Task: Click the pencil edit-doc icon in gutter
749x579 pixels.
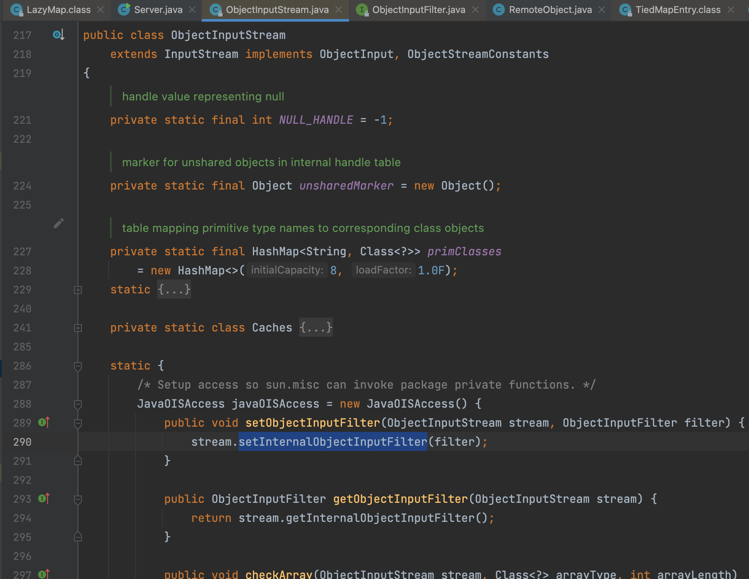Action: [x=59, y=223]
